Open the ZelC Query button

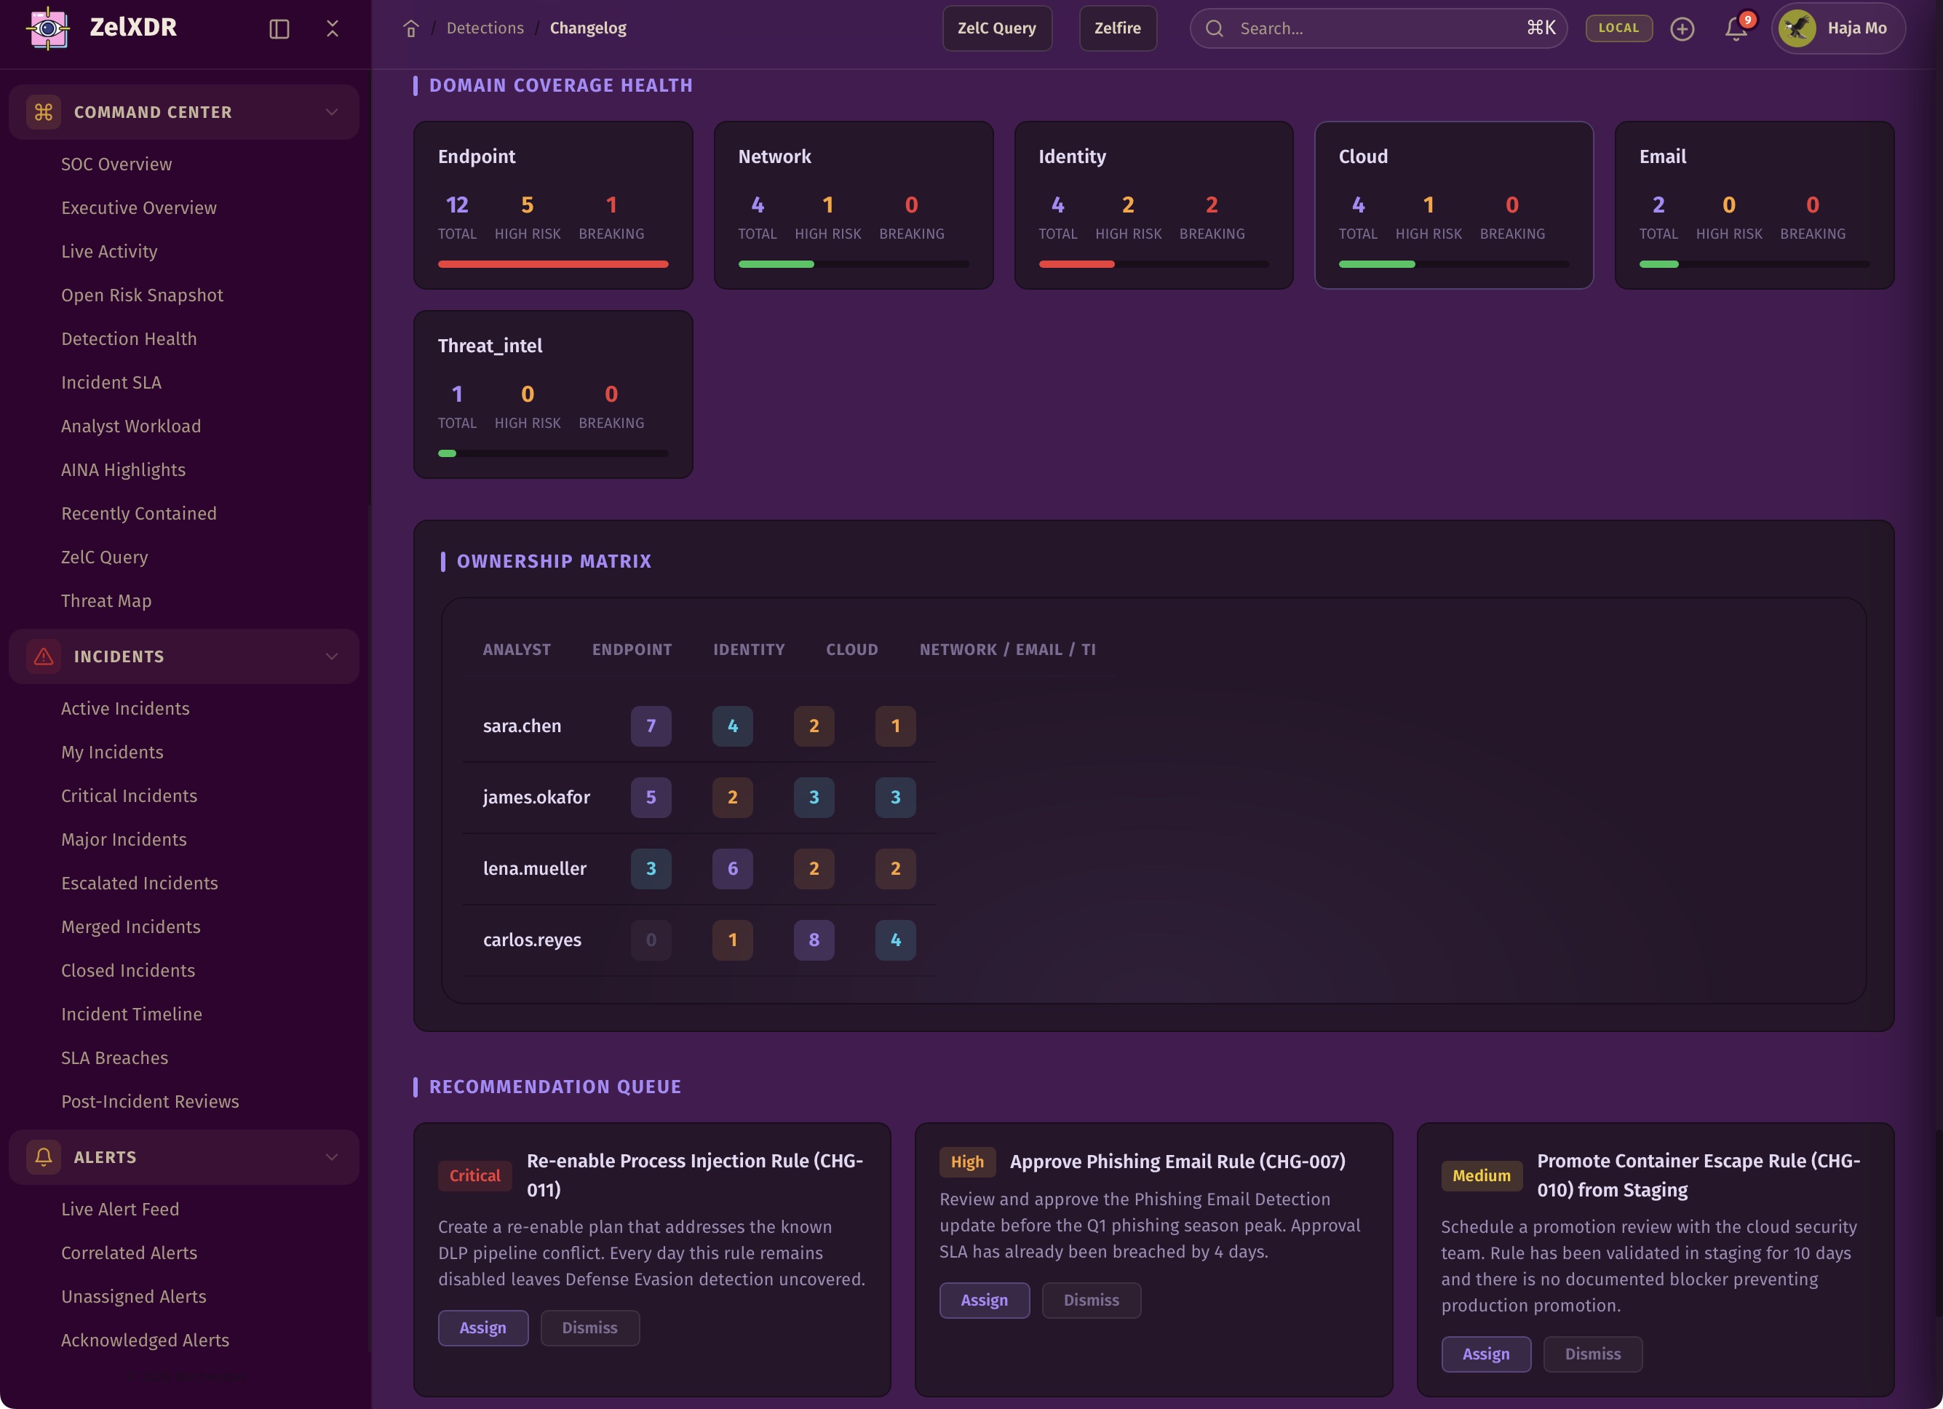point(996,28)
